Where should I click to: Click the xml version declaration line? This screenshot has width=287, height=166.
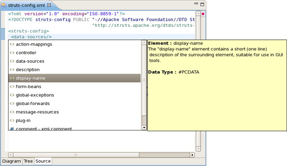(x=66, y=14)
